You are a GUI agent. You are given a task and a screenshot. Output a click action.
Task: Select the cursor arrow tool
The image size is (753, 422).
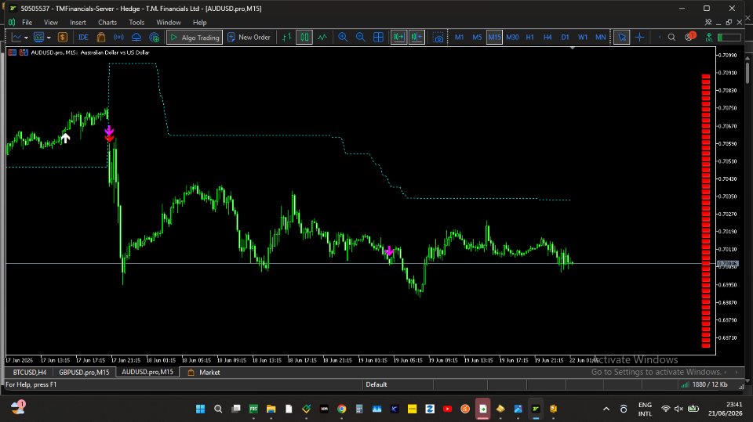coord(622,38)
